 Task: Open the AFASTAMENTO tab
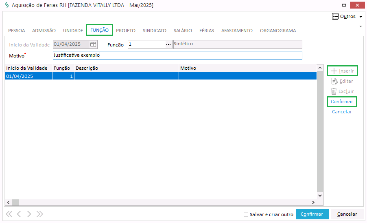click(x=237, y=31)
